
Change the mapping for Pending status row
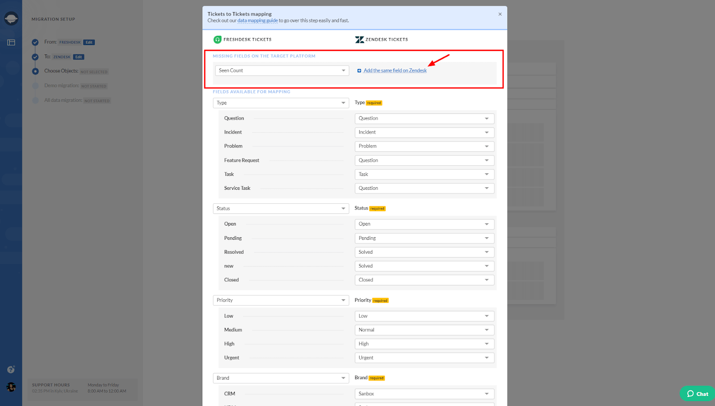coord(425,238)
